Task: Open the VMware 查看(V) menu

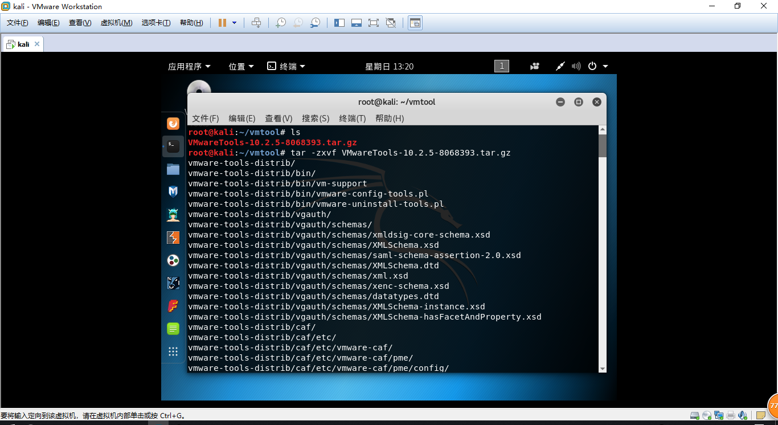Action: pos(80,23)
